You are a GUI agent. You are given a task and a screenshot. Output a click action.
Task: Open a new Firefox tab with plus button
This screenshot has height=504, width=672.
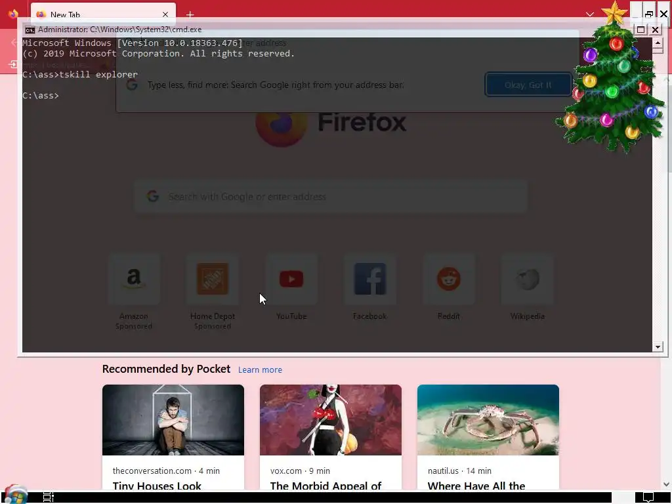click(190, 15)
